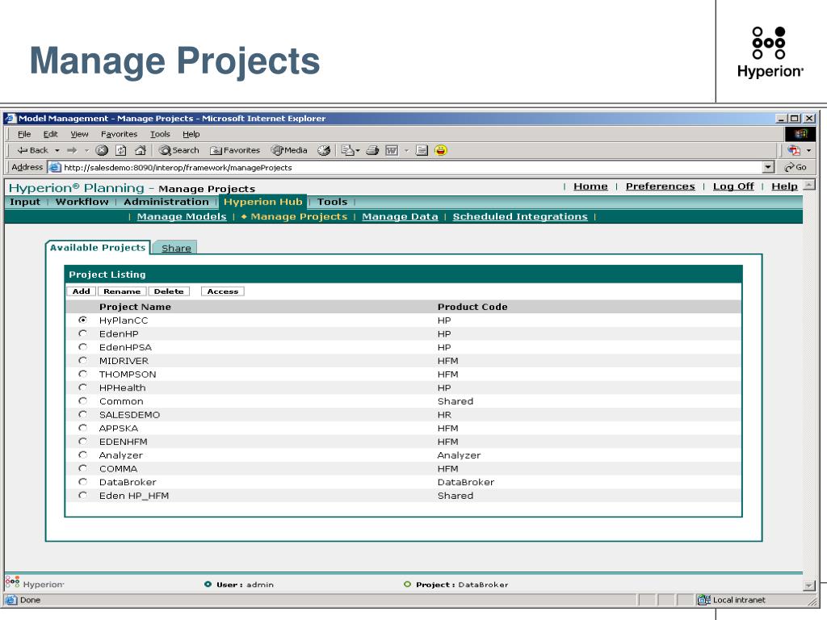Open the Mail icon dropdown arrow

[358, 151]
